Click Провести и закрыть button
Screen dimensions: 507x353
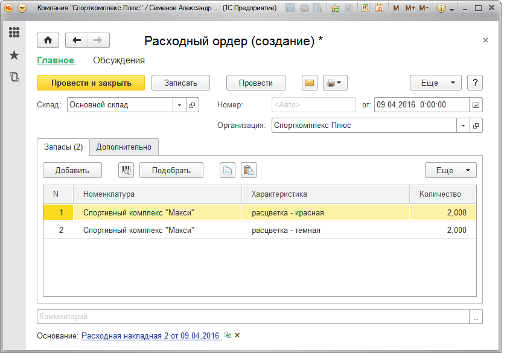91,83
